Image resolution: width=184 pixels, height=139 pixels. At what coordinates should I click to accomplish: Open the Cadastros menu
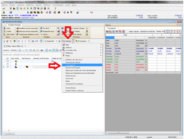20,5
